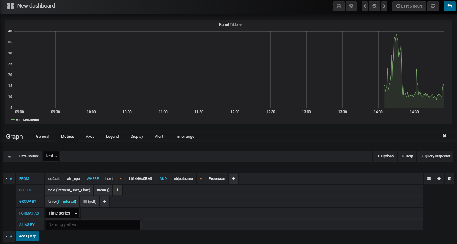Screen dimensions: 457x244
Task: Go to the Time range tab
Action: 184,136
